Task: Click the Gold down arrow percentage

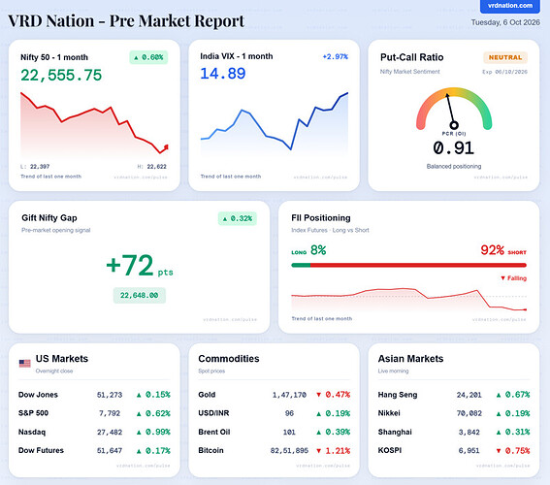Action: 333,395
